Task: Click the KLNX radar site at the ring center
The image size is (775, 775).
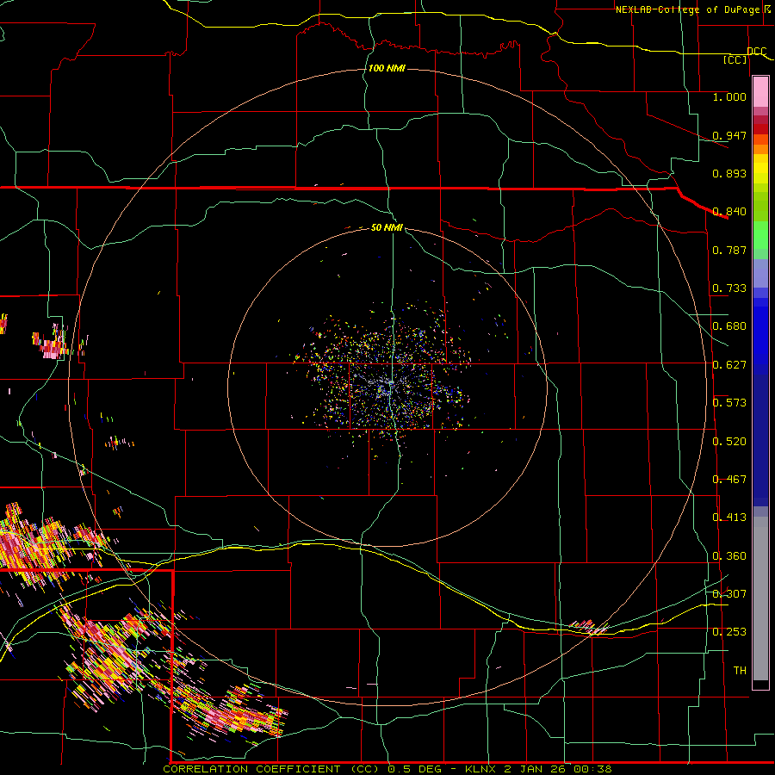Action: point(390,383)
